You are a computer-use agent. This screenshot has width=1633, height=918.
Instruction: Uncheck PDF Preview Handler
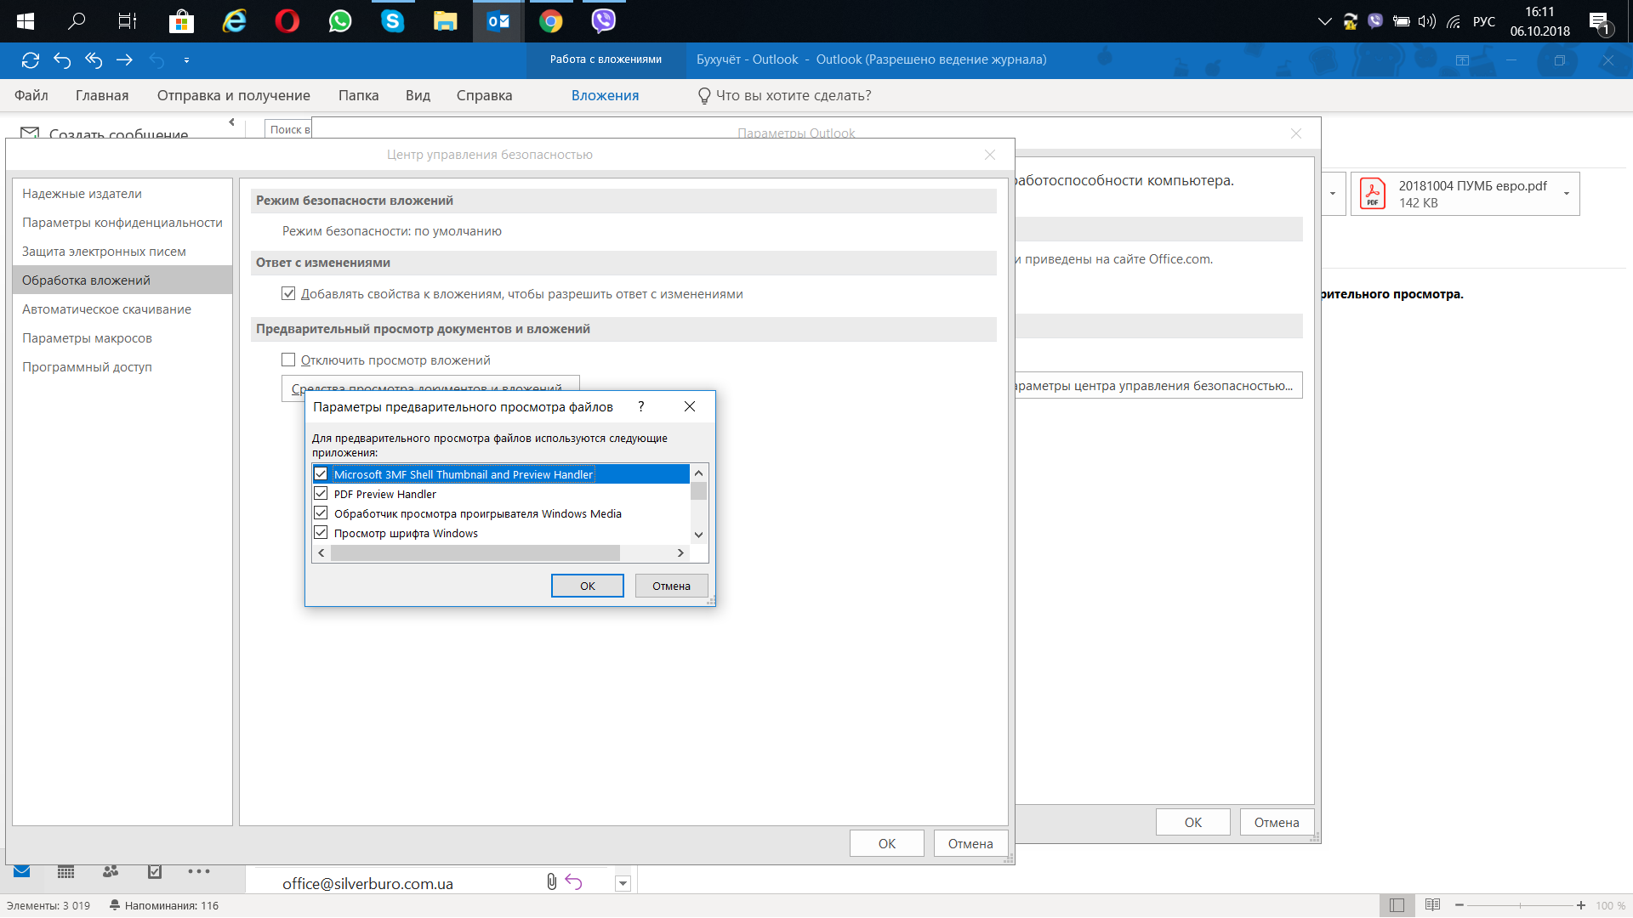click(321, 494)
